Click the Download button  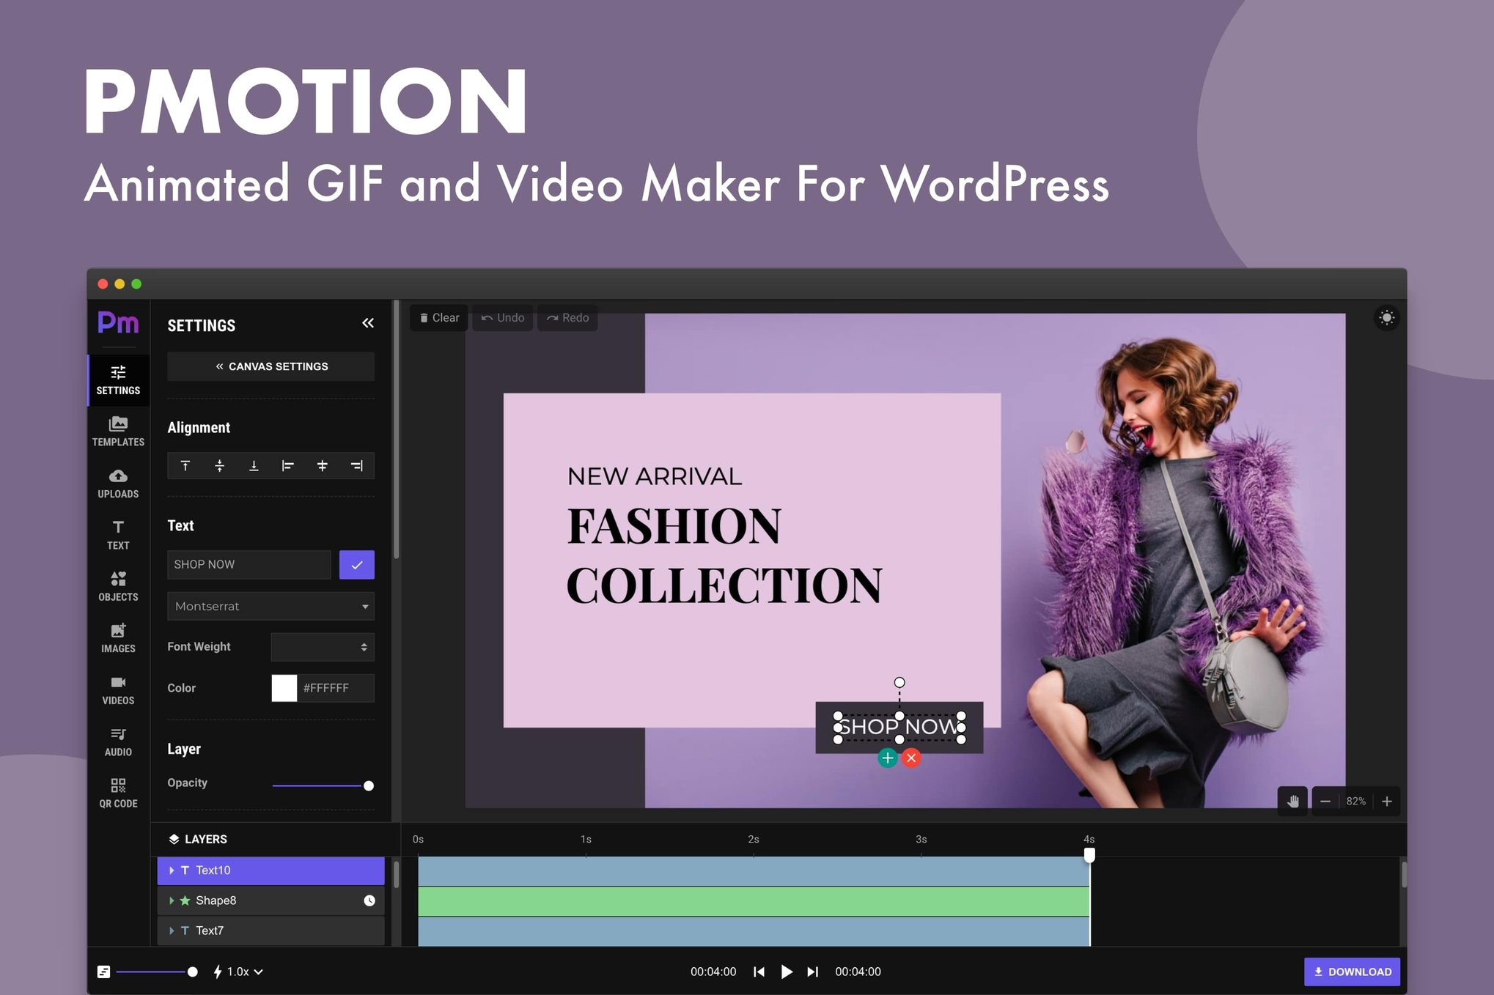(1352, 971)
